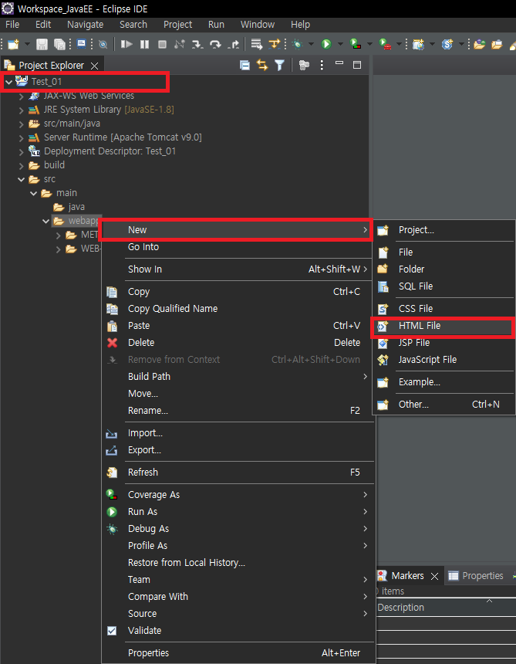The height and width of the screenshot is (664, 516).
Task: Expand JRE System Library node
Action: tap(21, 110)
